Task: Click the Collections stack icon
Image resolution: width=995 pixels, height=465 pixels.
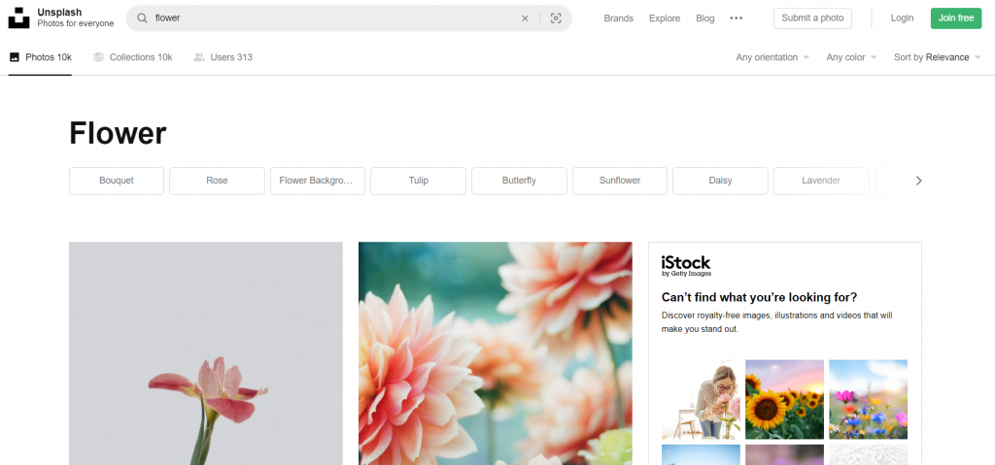Action: click(98, 57)
